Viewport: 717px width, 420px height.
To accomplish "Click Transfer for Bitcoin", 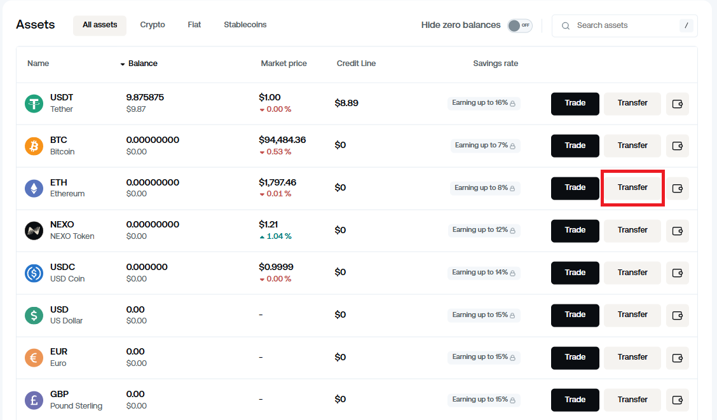I will pyautogui.click(x=632, y=146).
